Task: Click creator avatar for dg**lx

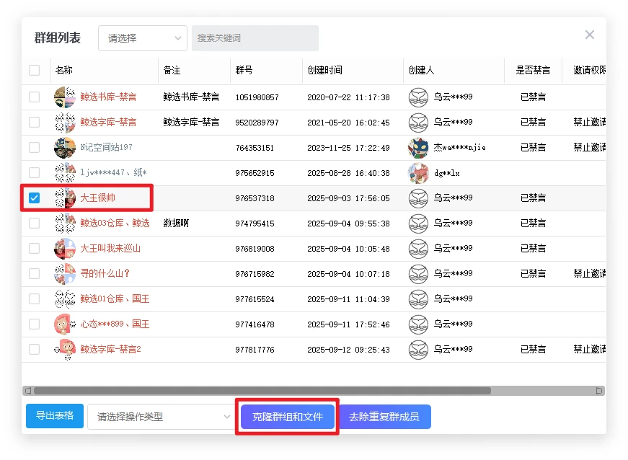Action: coord(418,173)
